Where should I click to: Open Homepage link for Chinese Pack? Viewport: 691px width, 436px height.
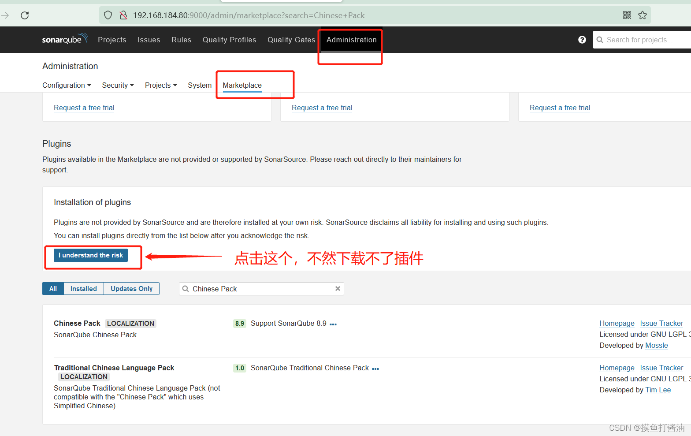(x=617, y=323)
